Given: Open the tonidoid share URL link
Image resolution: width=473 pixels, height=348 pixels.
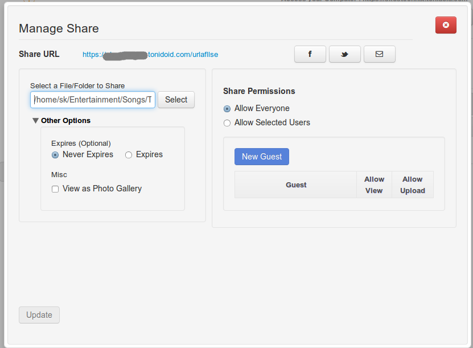Looking at the screenshot, I should 150,55.
